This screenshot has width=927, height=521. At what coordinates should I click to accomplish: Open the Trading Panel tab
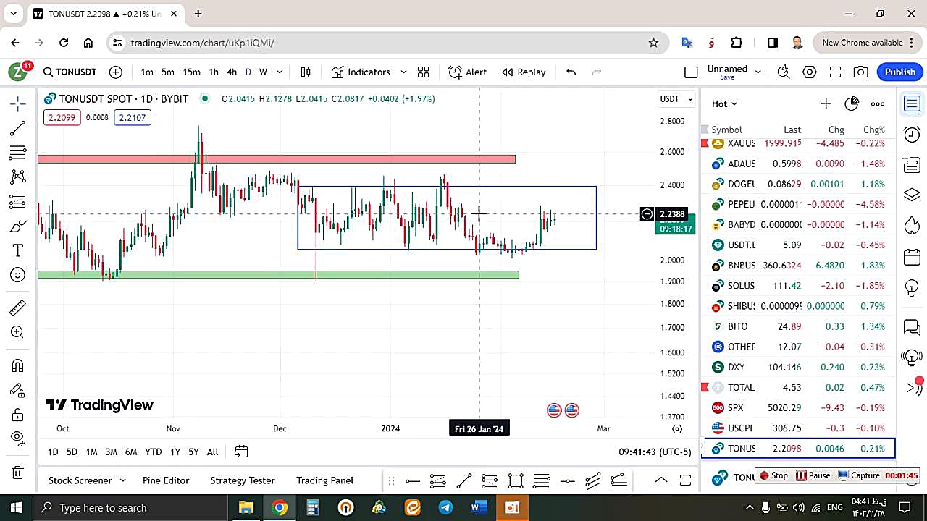pyautogui.click(x=324, y=480)
